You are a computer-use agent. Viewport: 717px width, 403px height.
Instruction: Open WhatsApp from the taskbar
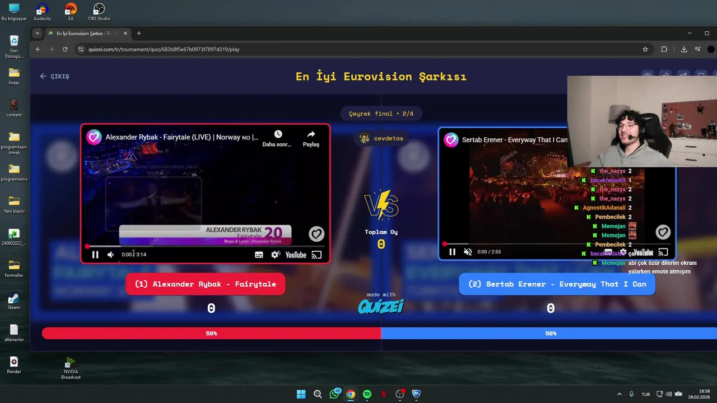[335, 394]
